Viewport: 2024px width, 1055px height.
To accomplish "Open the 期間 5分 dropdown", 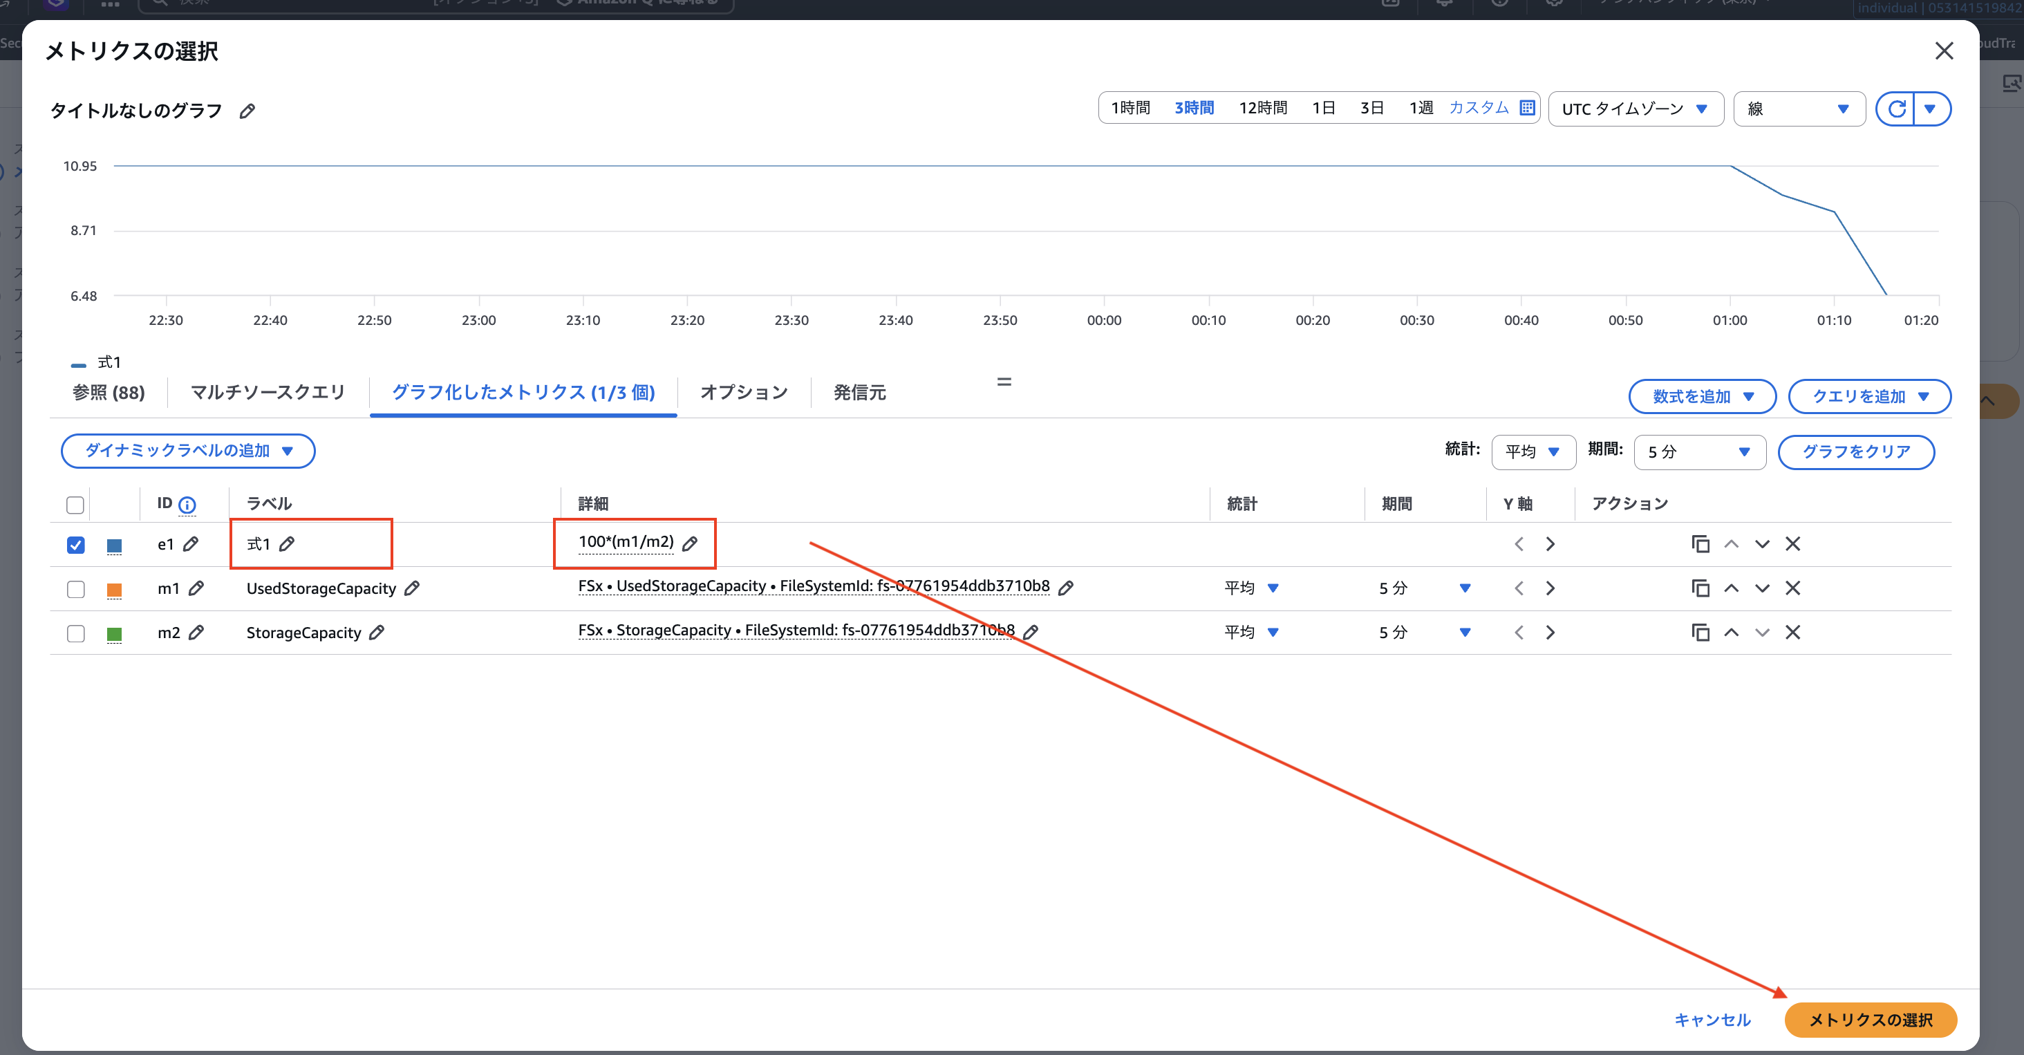I will (x=1698, y=451).
